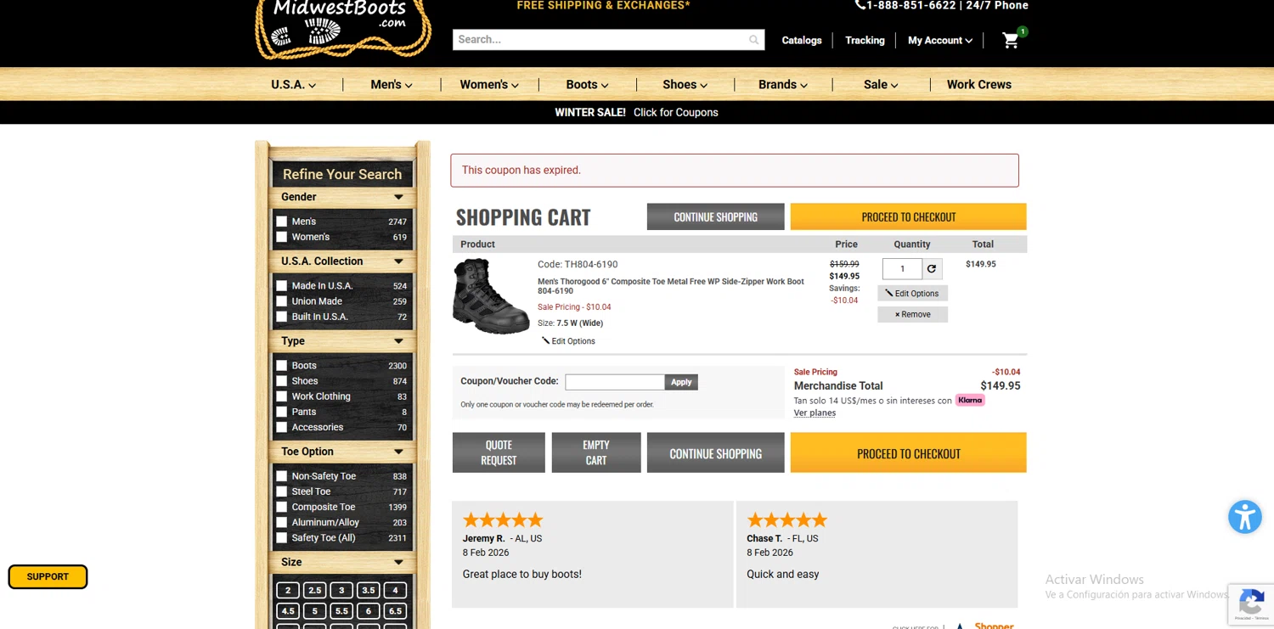This screenshot has height=629, width=1274.
Task: Select size 6.5 in size filter
Action: pos(395,610)
